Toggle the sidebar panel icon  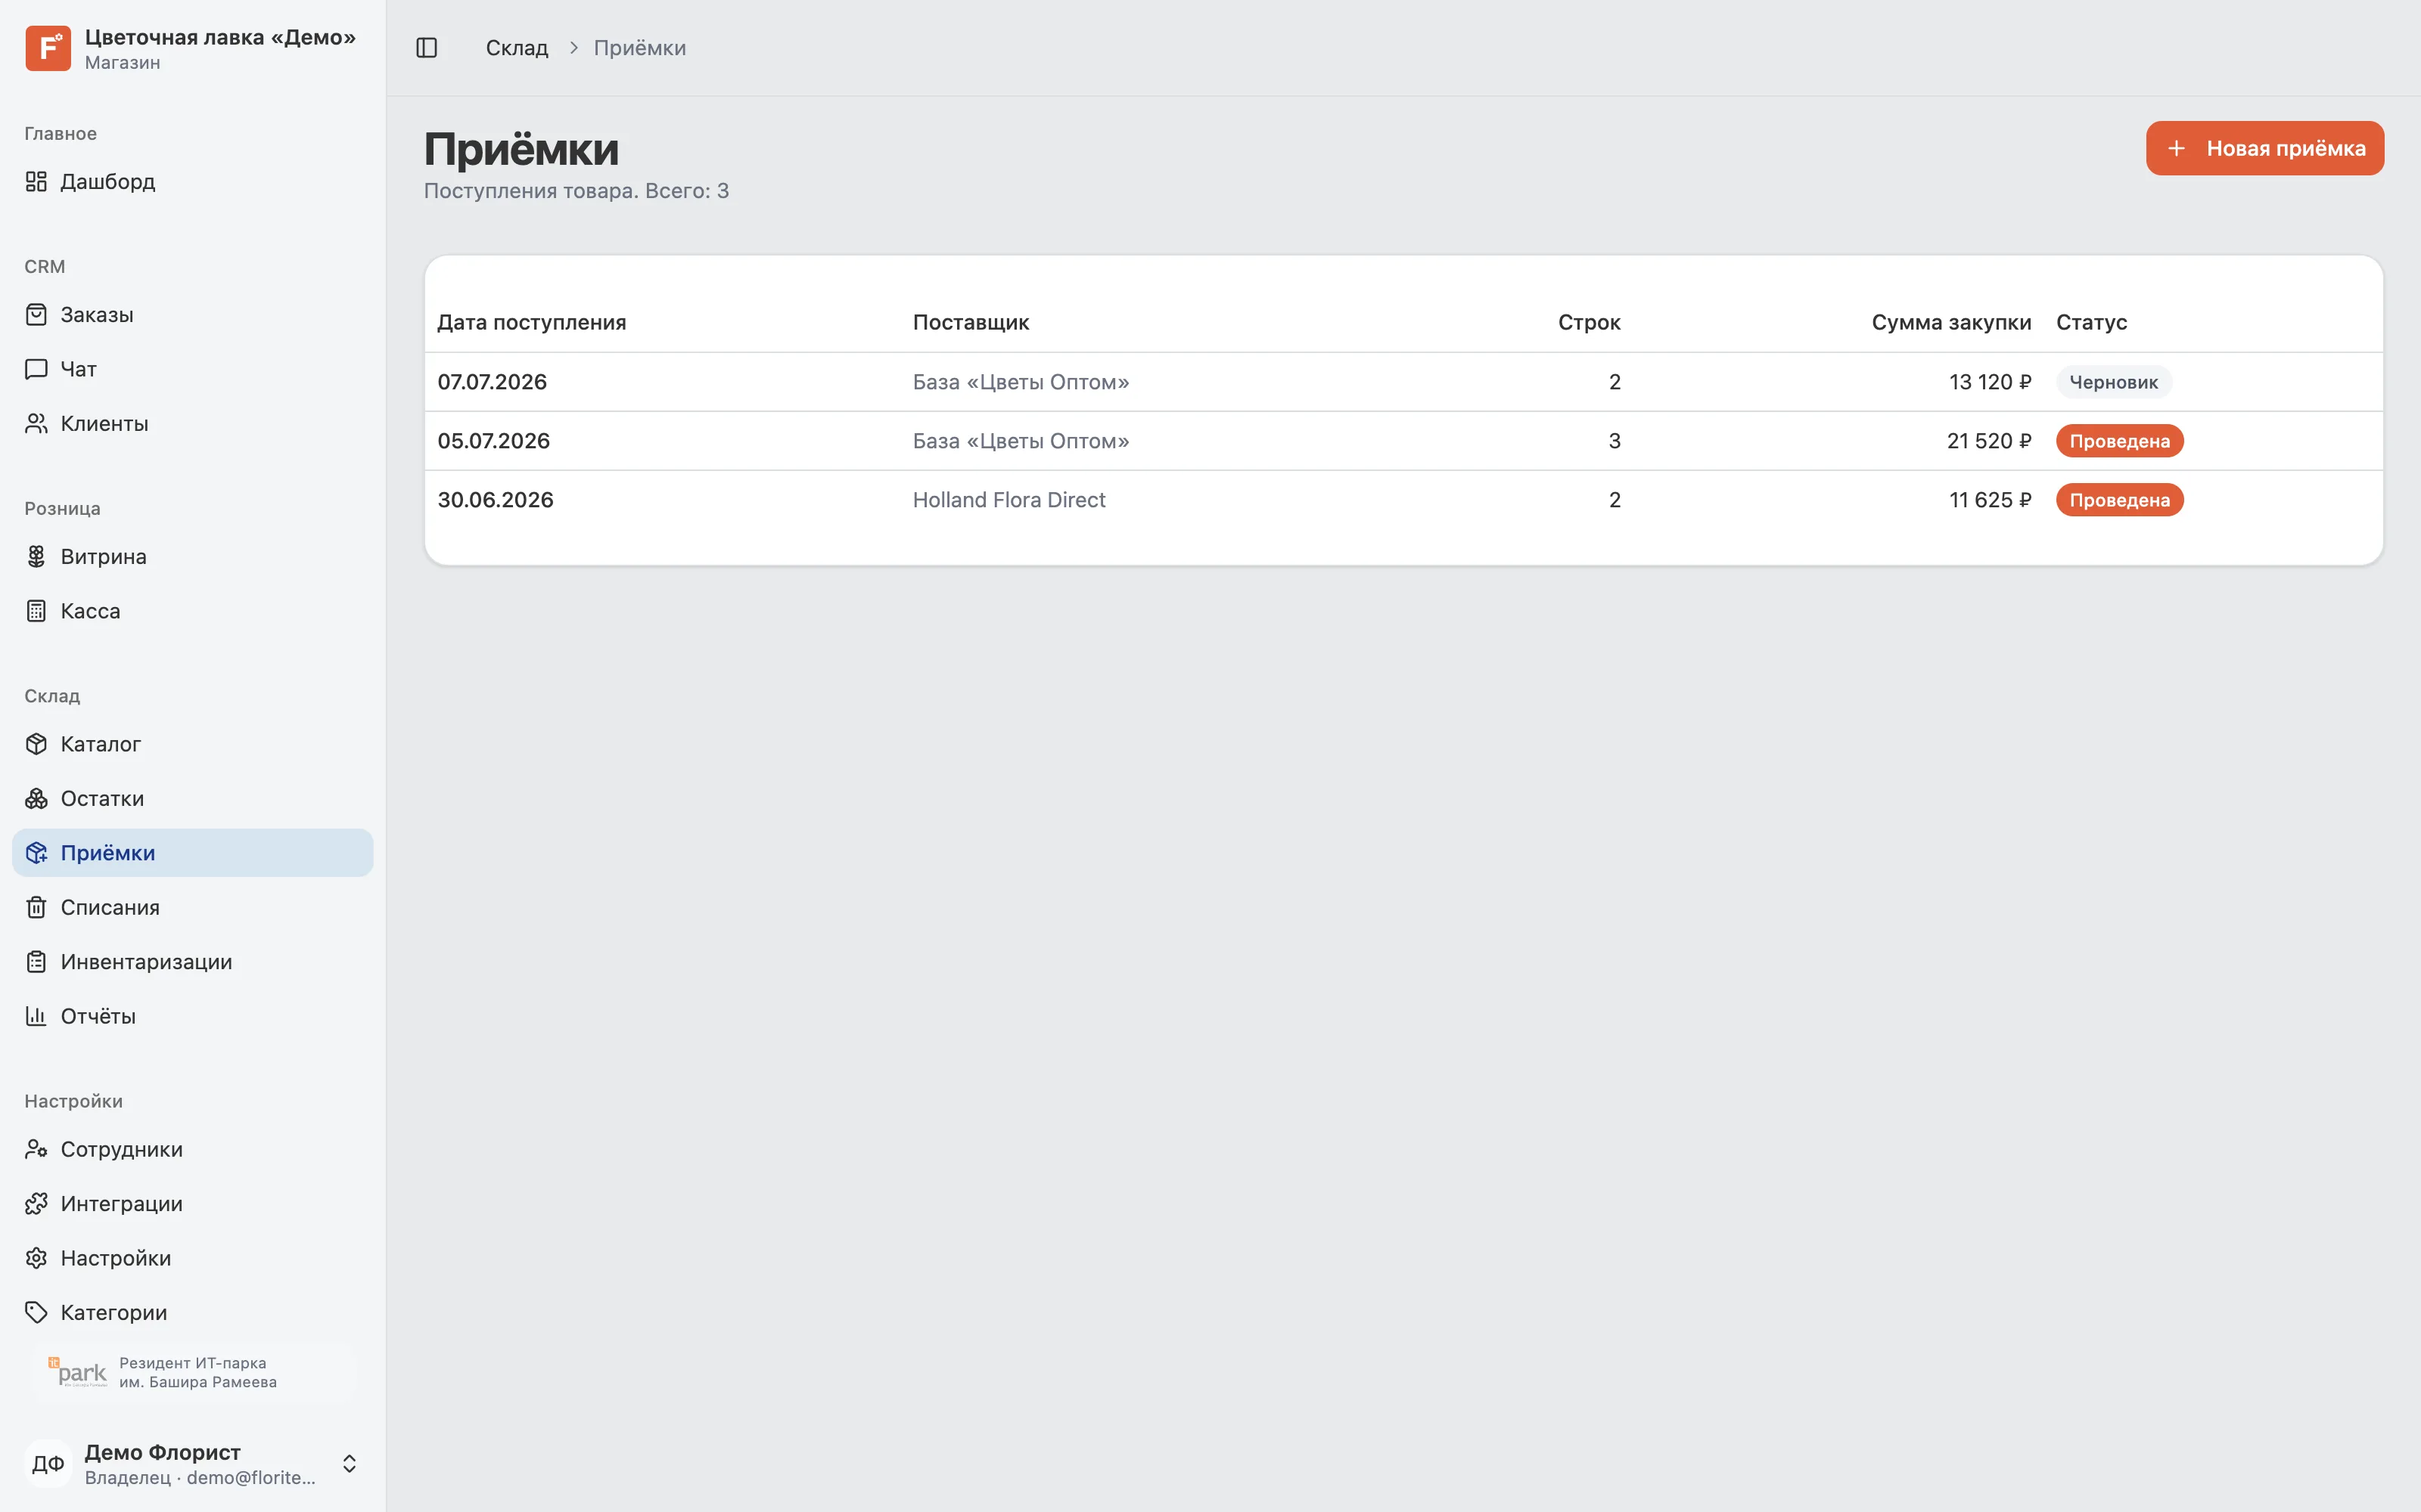[426, 48]
